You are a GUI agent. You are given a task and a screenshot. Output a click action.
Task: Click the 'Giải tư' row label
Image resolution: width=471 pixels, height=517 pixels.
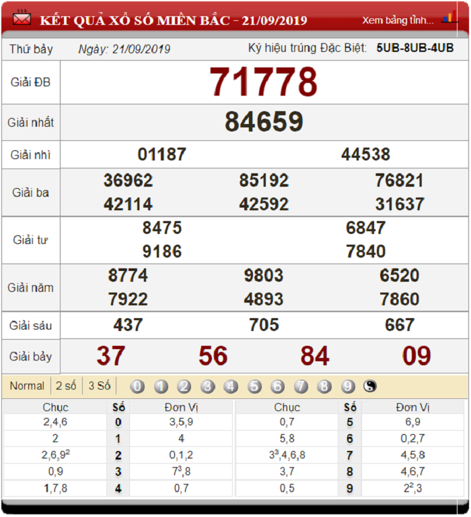click(30, 240)
